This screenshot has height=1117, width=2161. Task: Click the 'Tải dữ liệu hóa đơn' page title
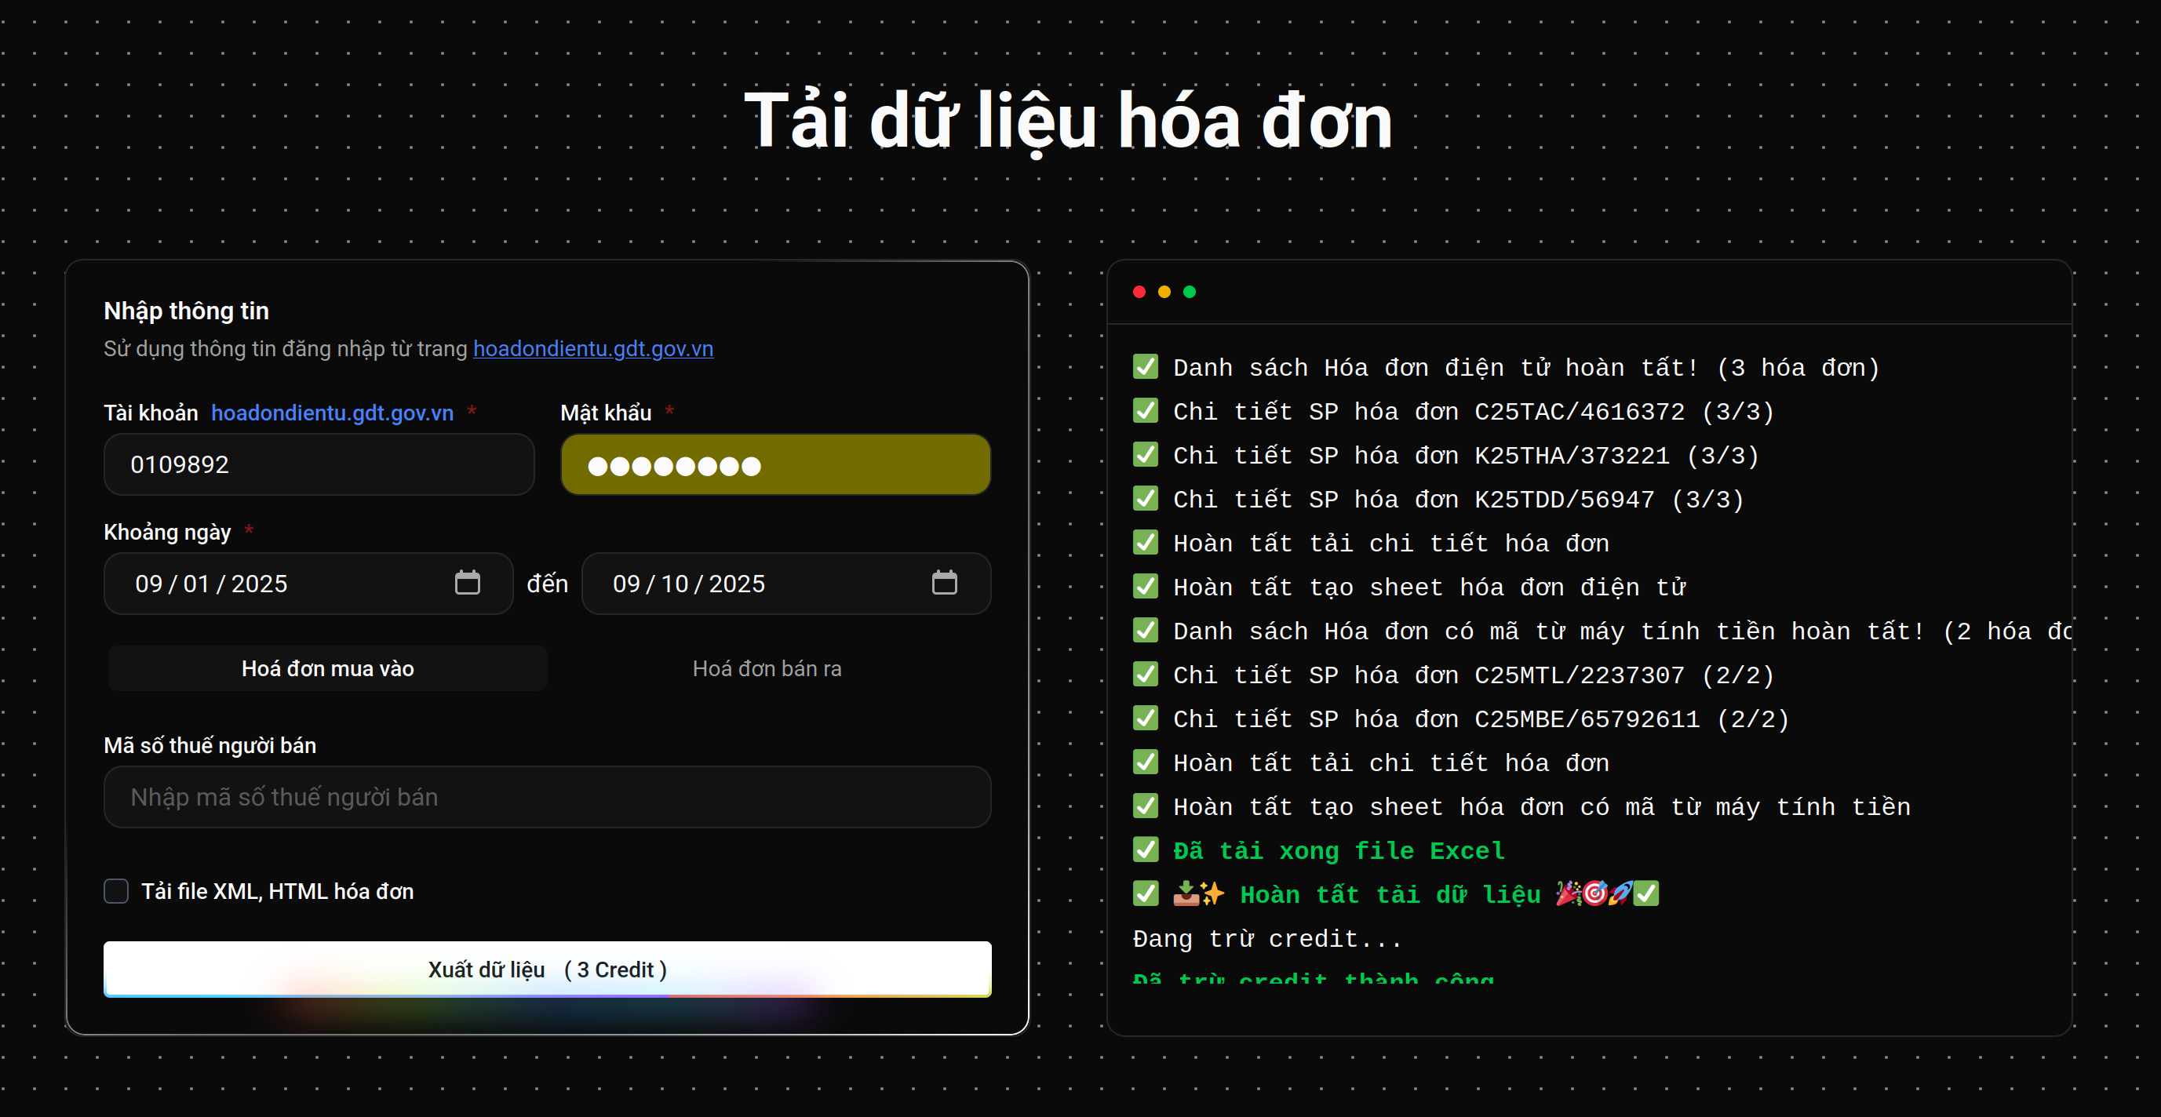(x=1069, y=122)
